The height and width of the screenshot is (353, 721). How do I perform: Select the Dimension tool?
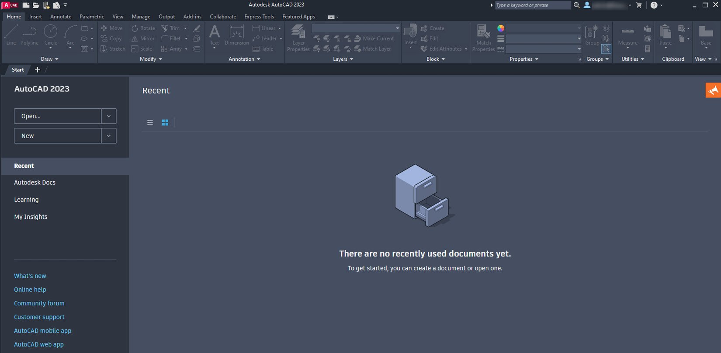point(237,35)
